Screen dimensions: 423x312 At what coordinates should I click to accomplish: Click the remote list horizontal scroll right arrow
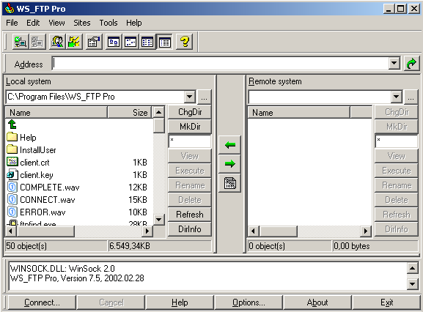click(x=366, y=231)
